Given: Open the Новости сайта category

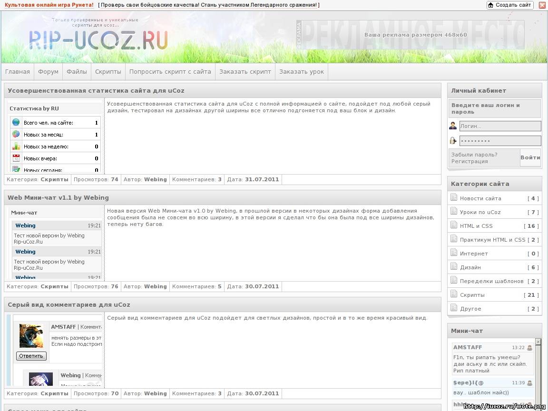Looking at the screenshot, I should click(x=480, y=198).
